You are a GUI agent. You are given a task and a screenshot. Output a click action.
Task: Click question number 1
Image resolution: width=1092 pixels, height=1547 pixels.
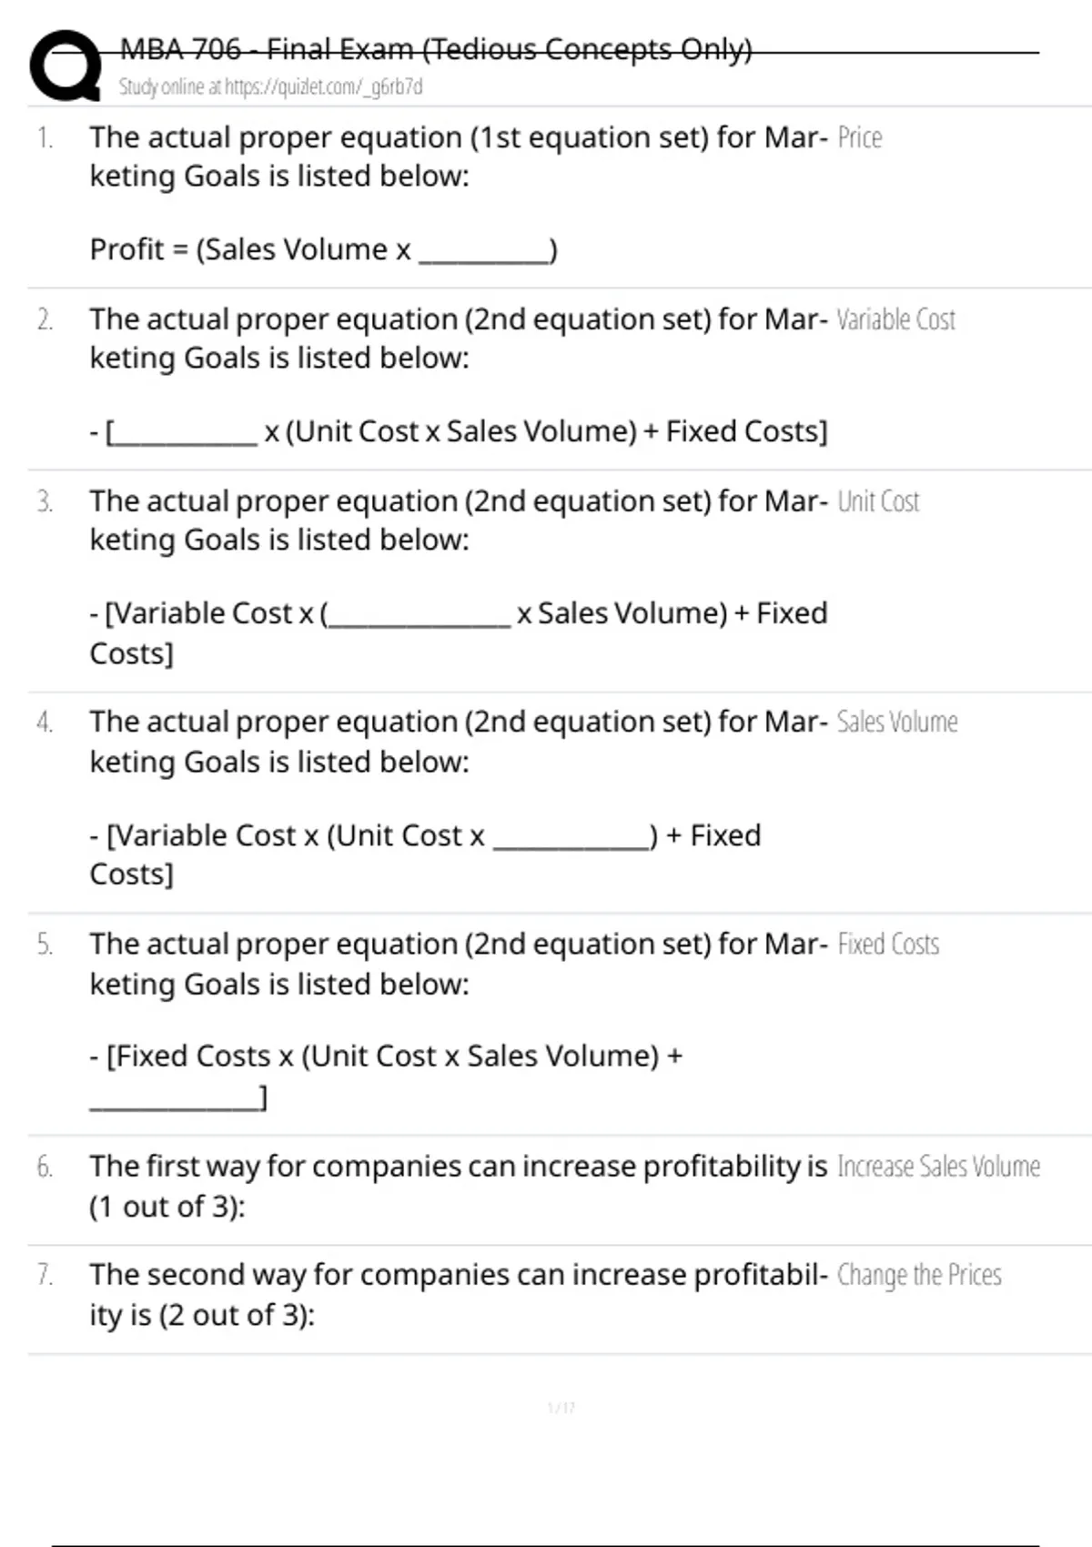(45, 138)
